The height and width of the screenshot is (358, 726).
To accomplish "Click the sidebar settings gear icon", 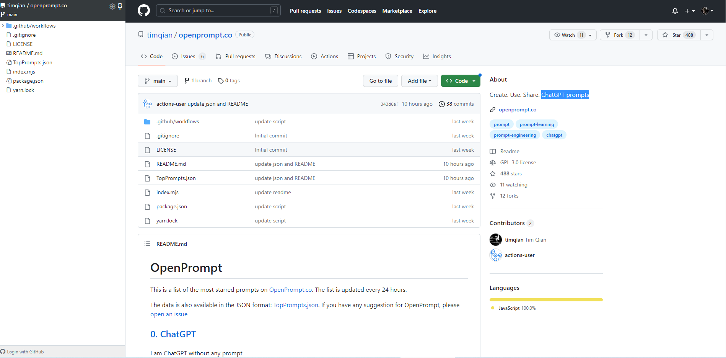I will pos(112,6).
